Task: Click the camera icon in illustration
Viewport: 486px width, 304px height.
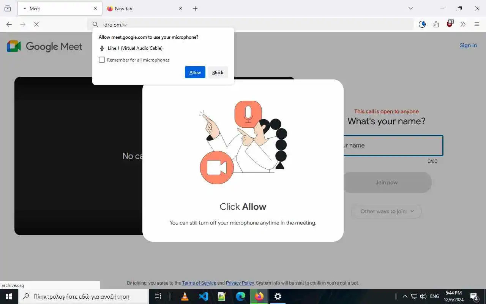Action: point(217,168)
